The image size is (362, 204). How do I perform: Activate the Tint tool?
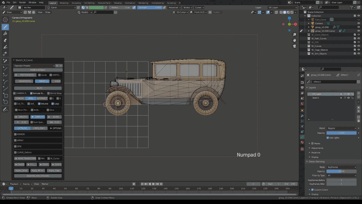(5, 47)
